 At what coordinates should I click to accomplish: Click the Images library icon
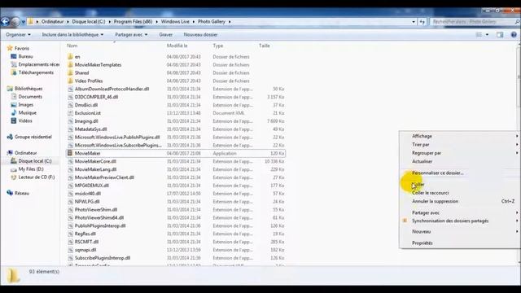click(14, 105)
